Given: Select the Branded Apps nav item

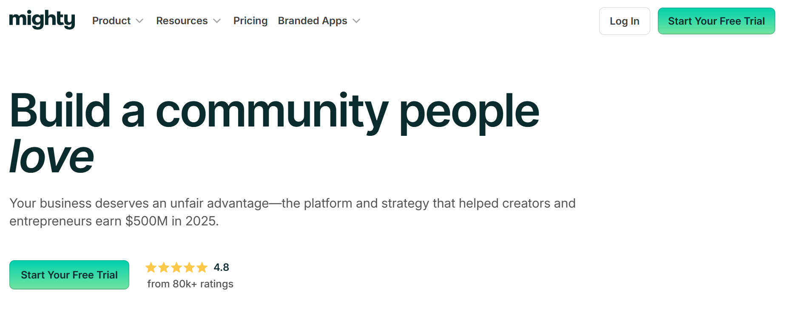Looking at the screenshot, I should tap(312, 20).
